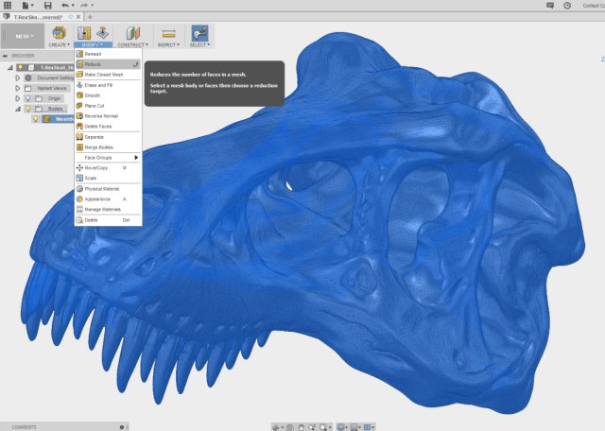Switch to the T-Rex Skull document tab
605x431 pixels.
click(x=38, y=17)
